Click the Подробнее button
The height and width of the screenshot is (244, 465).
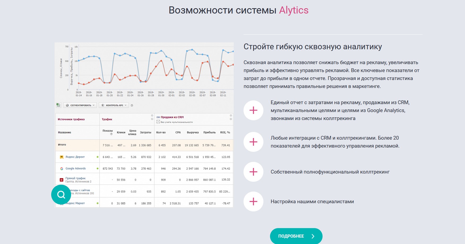tap(296, 236)
